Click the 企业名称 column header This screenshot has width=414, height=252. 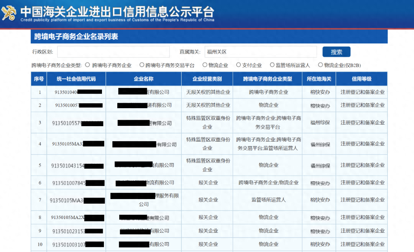(x=144, y=79)
